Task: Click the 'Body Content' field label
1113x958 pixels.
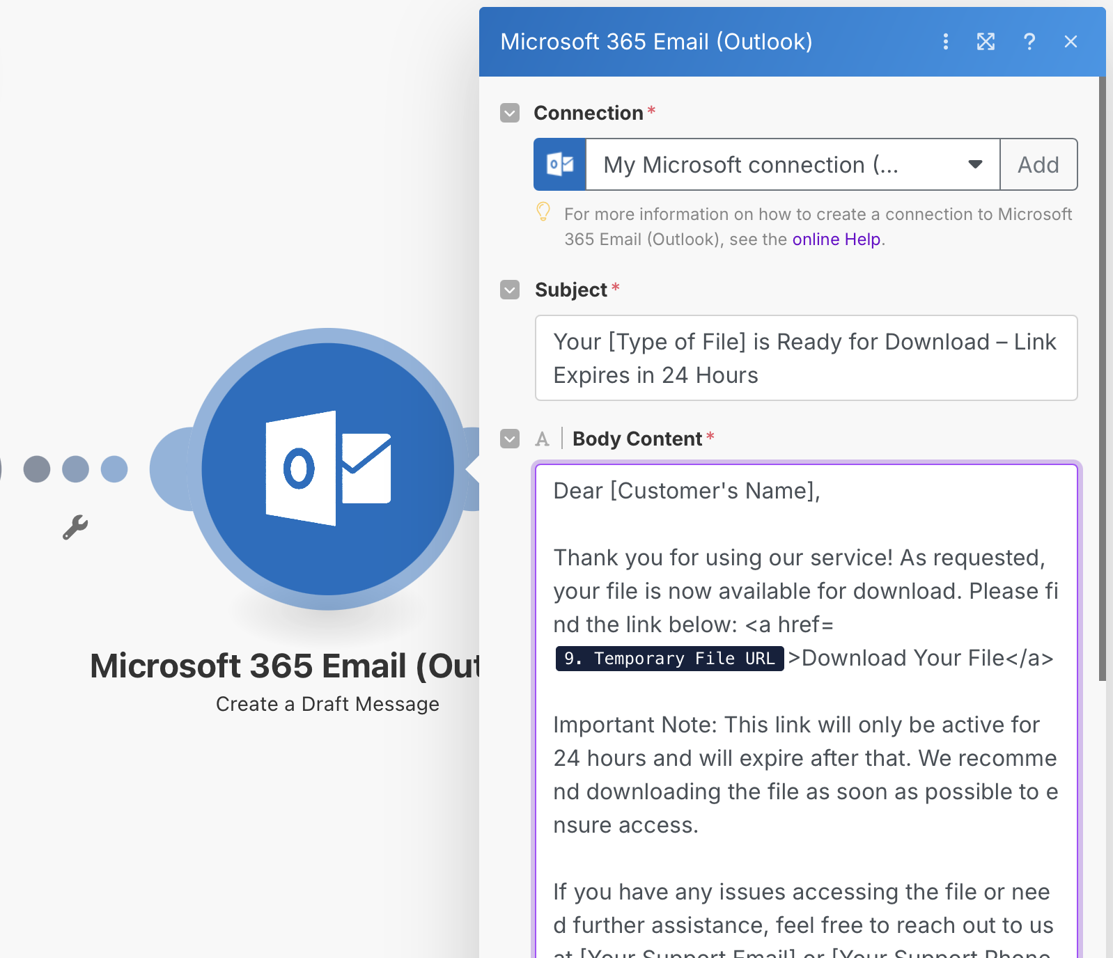Action: [637, 439]
